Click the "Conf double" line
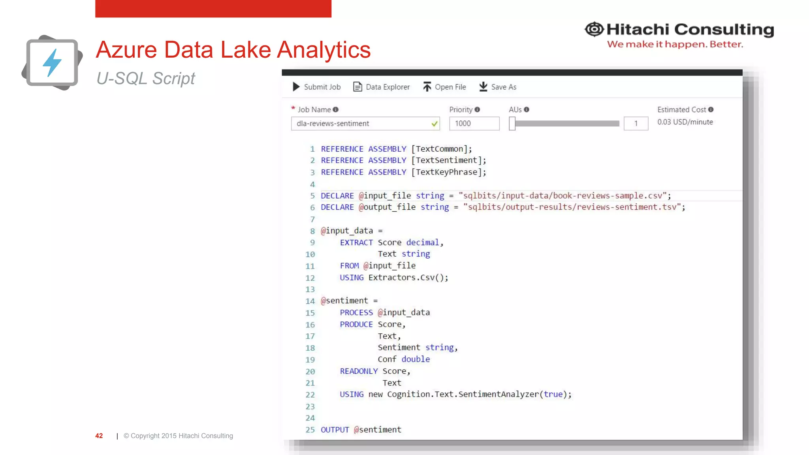809x455 pixels. (x=404, y=359)
